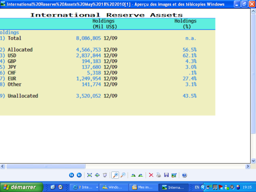Start the slide show
Viewport: 256px width, 192px height.
[104, 175]
